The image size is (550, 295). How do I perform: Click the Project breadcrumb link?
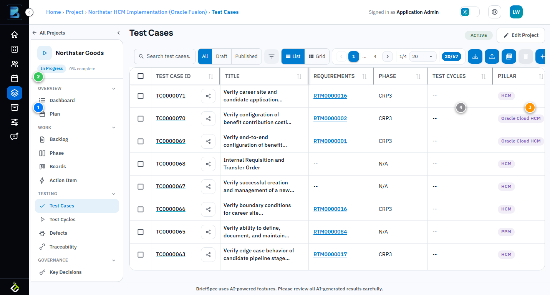(75, 12)
